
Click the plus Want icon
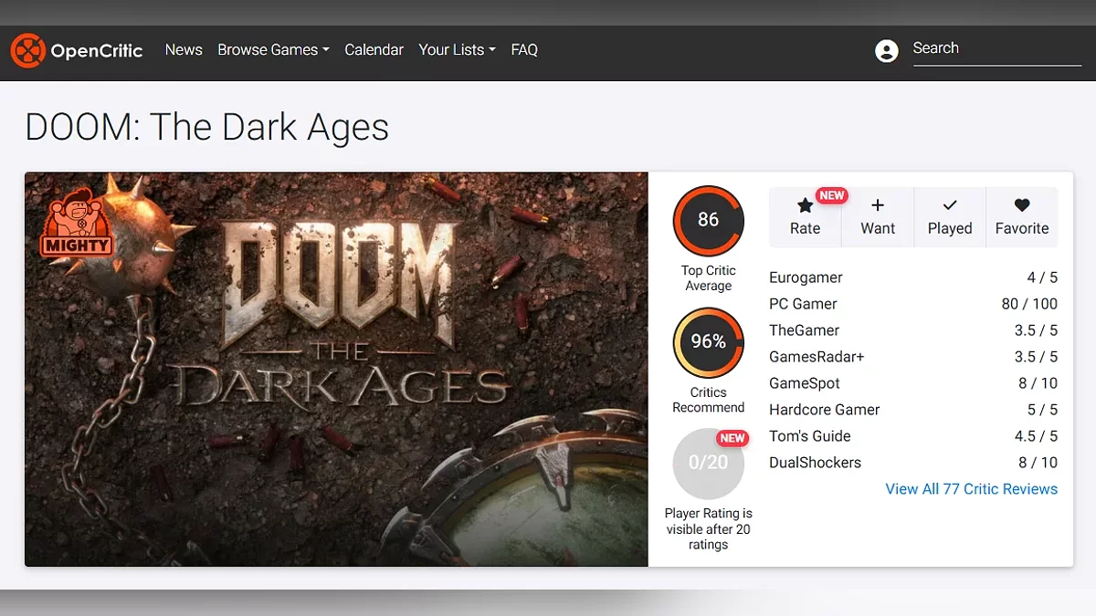pos(877,206)
